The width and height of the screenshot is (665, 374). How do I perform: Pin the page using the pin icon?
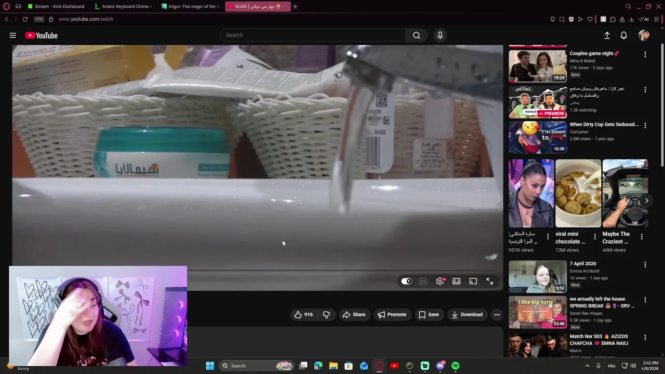point(552,19)
